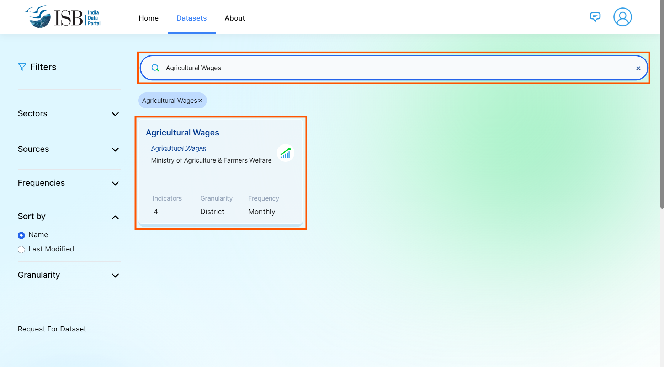
Task: Expand the Granularity filter section
Action: pos(115,276)
